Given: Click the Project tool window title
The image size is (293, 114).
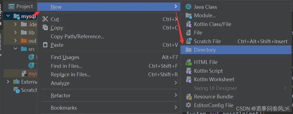Looking at the screenshot, I should tap(25, 7).
